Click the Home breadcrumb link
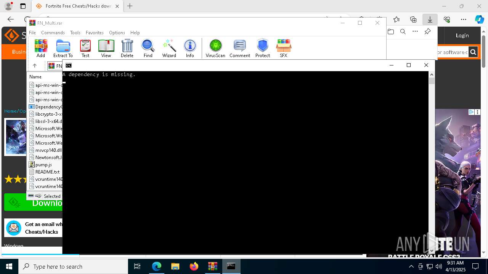The width and height of the screenshot is (488, 274). [x=10, y=111]
